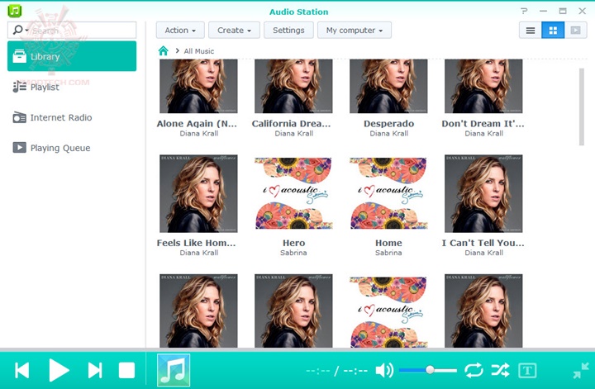Stop playback with the square button

[126, 371]
